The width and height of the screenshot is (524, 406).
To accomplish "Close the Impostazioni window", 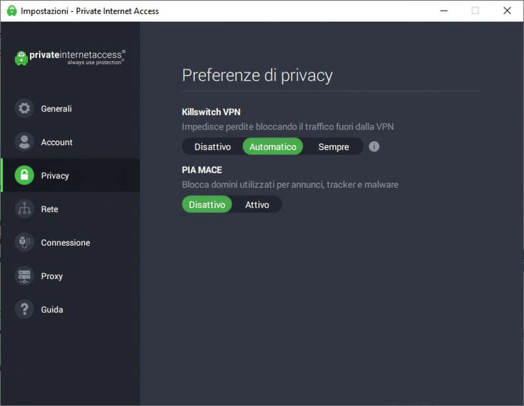I will (x=507, y=11).
